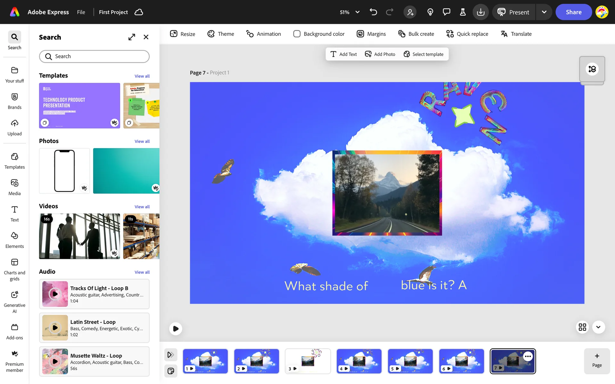Image resolution: width=615 pixels, height=384 pixels.
Task: Click the Translate tool icon
Action: [x=504, y=34]
